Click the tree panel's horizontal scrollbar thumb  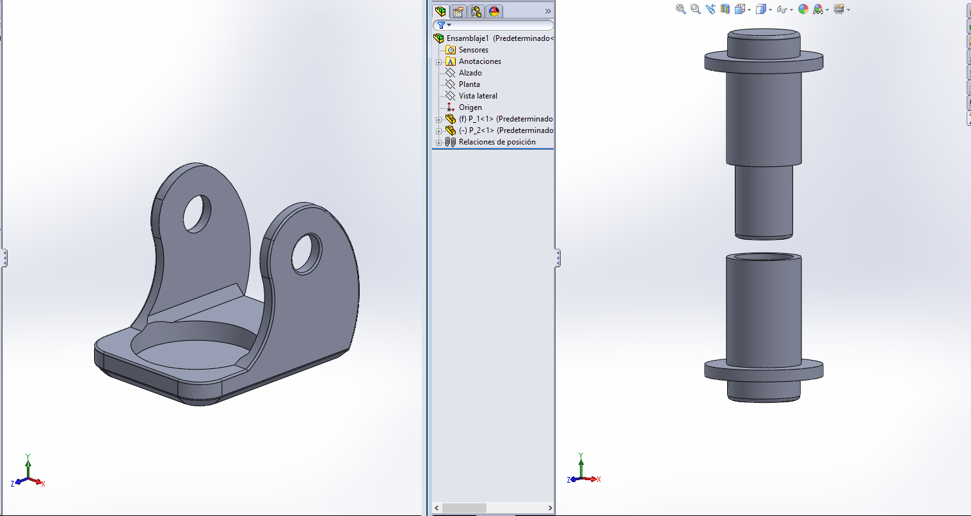point(463,508)
